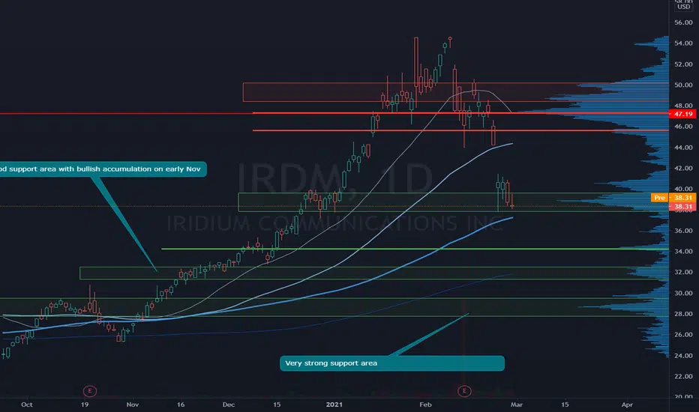Click the 19 date label after Oct
The height and width of the screenshot is (412, 699).
coord(85,405)
